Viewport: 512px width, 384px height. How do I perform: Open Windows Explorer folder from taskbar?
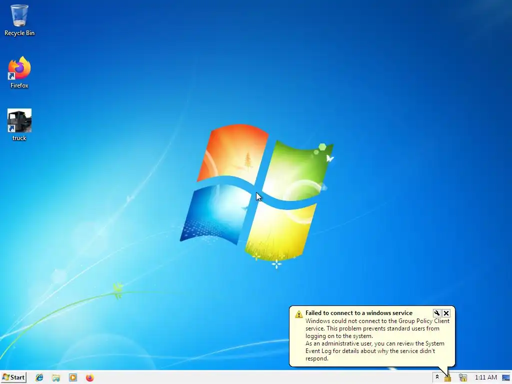click(x=56, y=378)
